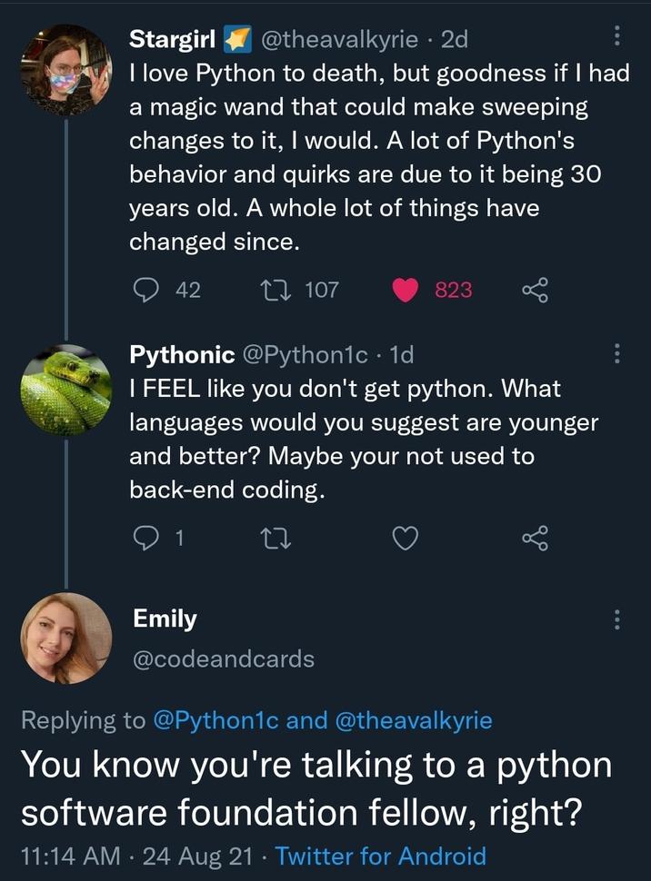The height and width of the screenshot is (881, 651).
Task: Click the Pythonic display name
Action: (x=183, y=353)
